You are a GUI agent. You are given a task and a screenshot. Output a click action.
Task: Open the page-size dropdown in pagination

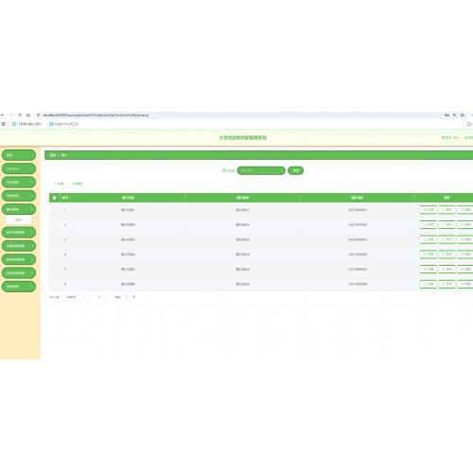point(74,297)
